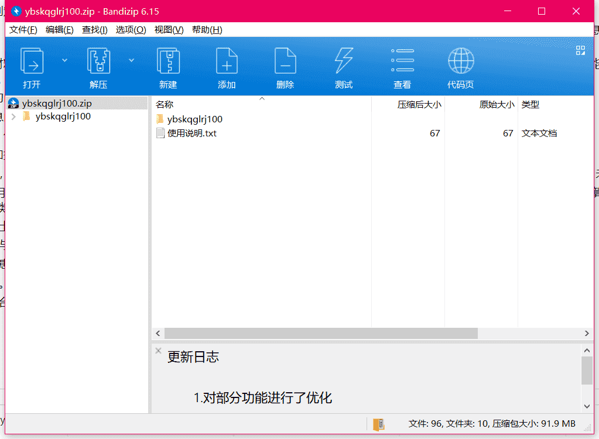
Task: Click the Open (打开) toolbar icon
Action: (32, 61)
